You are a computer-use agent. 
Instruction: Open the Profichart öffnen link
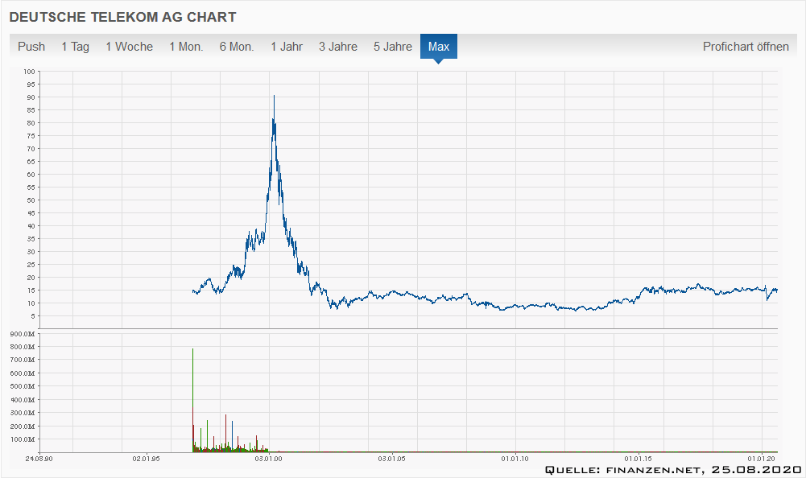click(746, 47)
